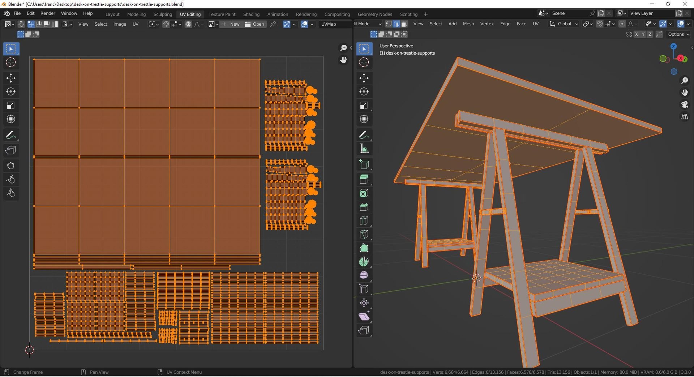694x377 pixels.
Task: Select the Rip Region tool in 3D viewport
Action: point(364,330)
